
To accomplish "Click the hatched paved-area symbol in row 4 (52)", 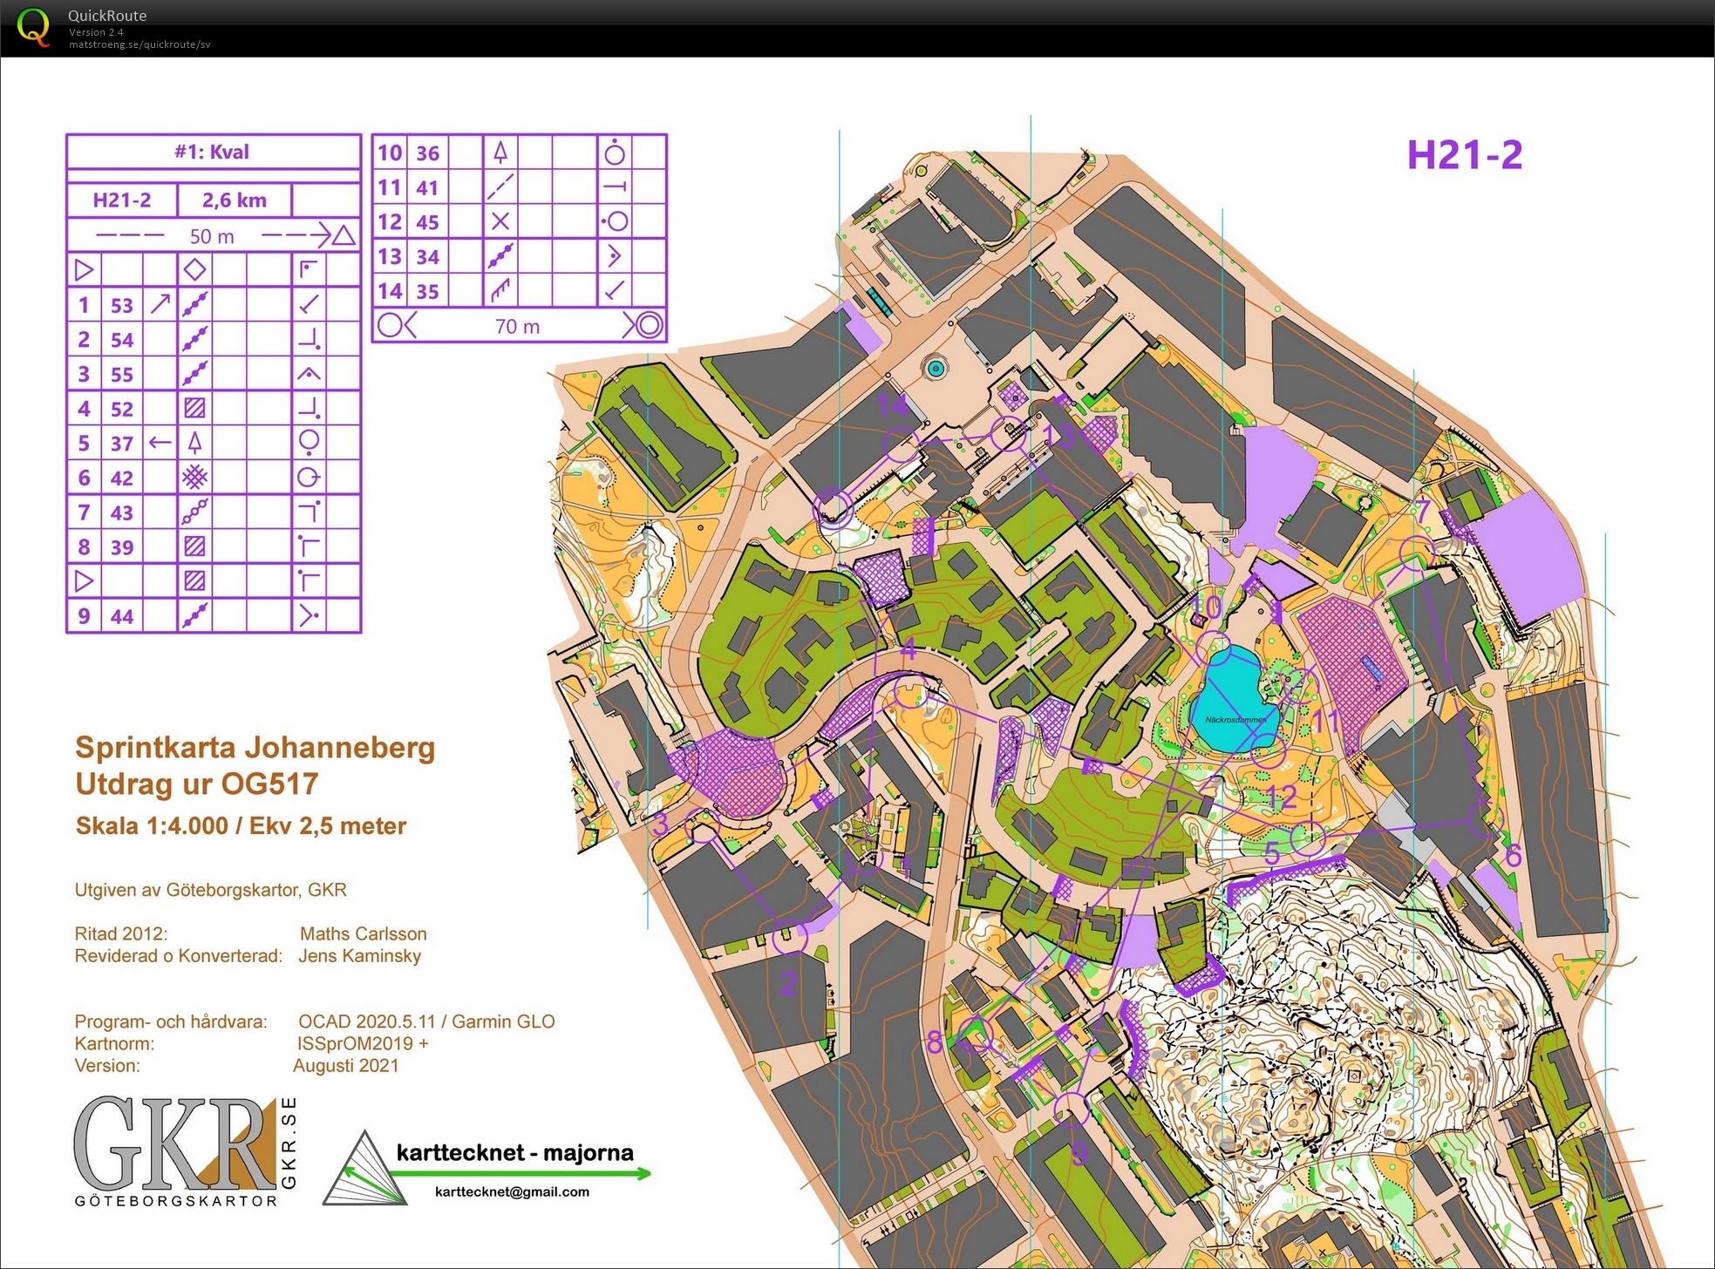I will tap(195, 408).
